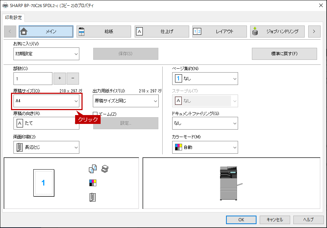The width and height of the screenshot is (327, 228).
Task: Open help with ヘルプ button
Action: click(309, 220)
